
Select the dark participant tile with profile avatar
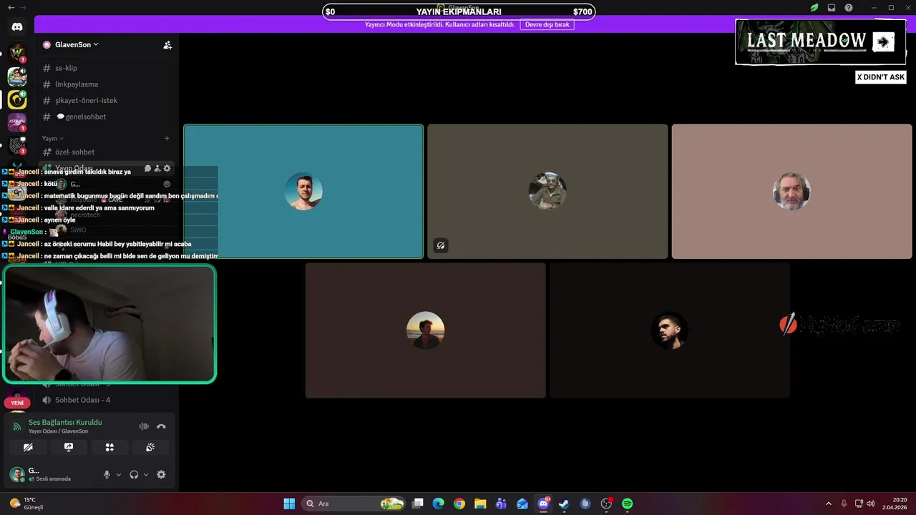670,330
